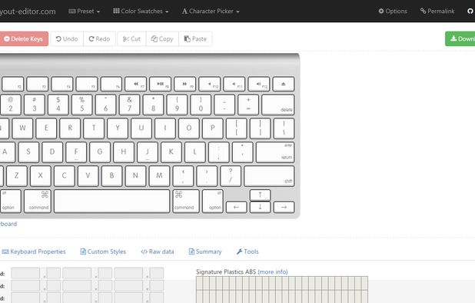Image resolution: width=475 pixels, height=303 pixels.
Task: Select the M key
Action: (x=159, y=176)
